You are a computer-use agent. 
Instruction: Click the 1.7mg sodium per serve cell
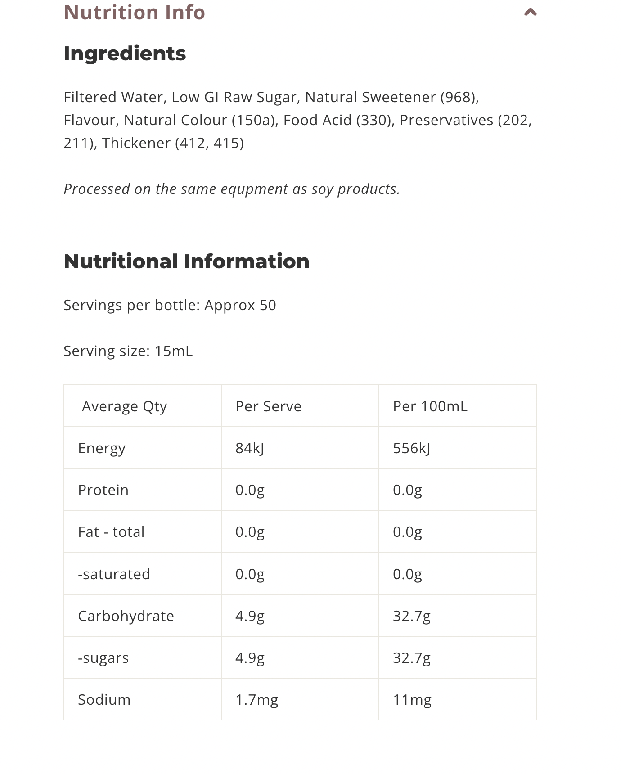[x=256, y=700]
